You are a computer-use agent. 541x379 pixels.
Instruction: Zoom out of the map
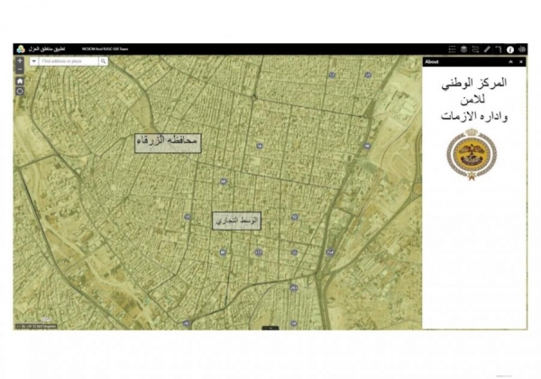(x=20, y=69)
